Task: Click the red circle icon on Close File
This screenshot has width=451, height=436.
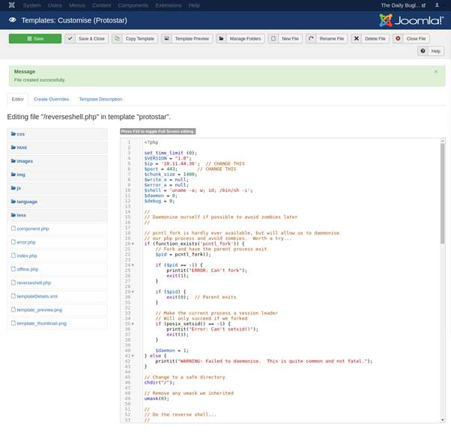Action: 398,38
